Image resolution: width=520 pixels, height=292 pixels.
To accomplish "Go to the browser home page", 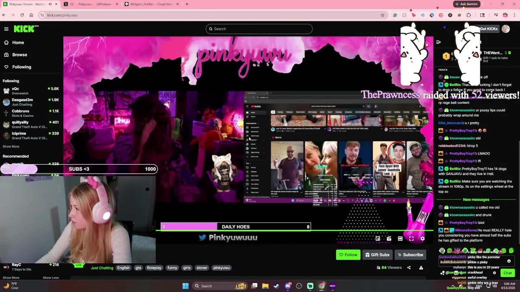I will click(31, 15).
